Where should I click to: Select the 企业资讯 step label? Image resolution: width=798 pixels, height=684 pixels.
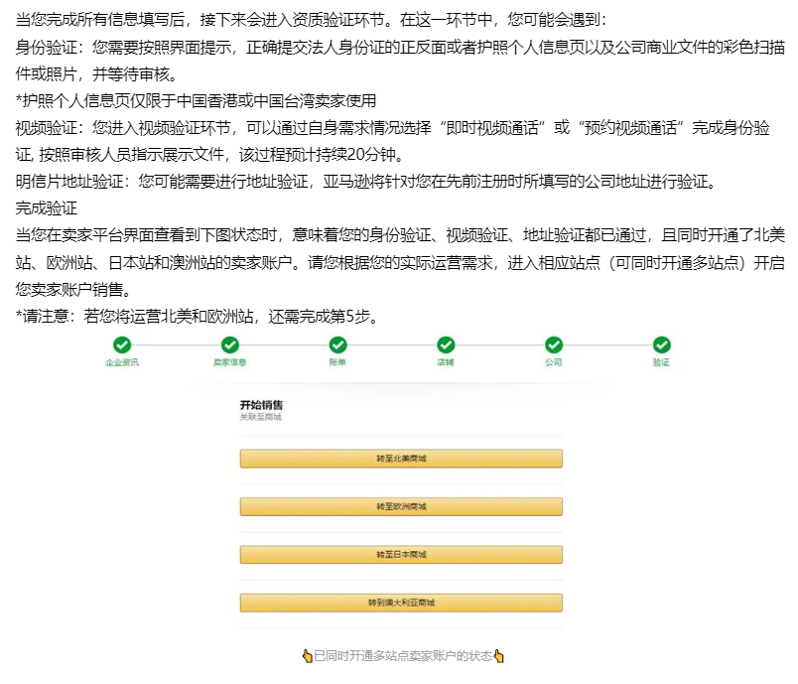pyautogui.click(x=122, y=362)
